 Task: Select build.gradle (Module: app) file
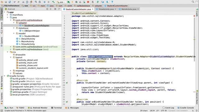27,82
